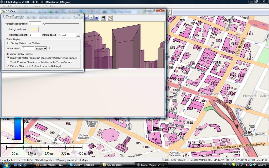The height and width of the screenshot is (168, 269).
Task: Click the Save 3D view image icon
Action: click(103, 18)
